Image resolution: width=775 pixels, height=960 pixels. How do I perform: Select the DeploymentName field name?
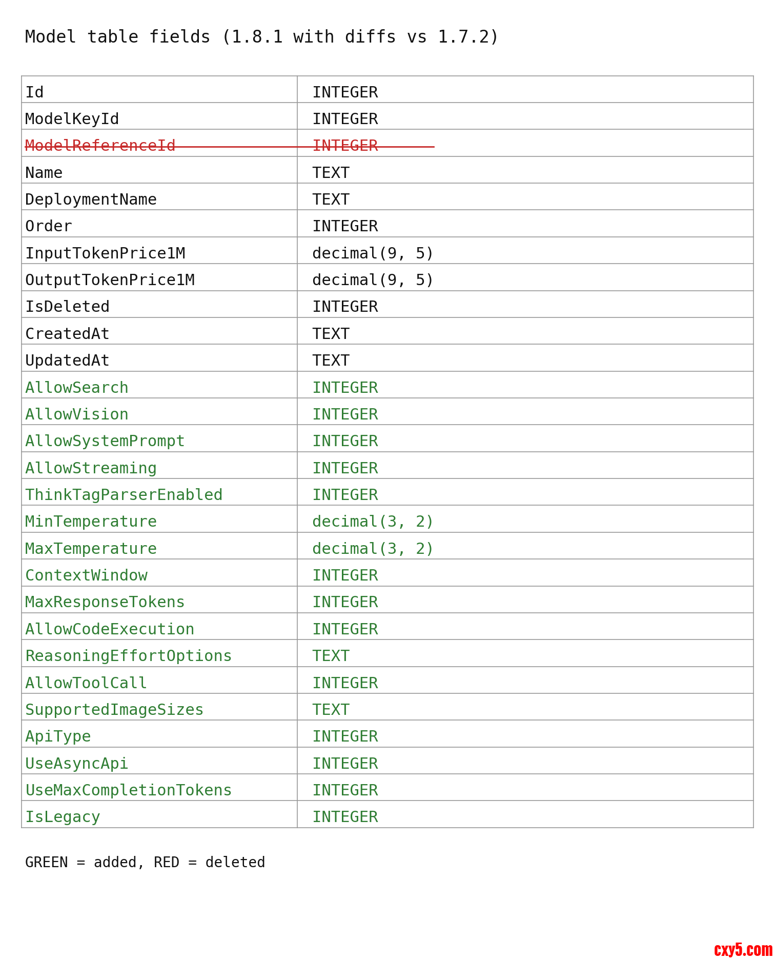pos(91,199)
